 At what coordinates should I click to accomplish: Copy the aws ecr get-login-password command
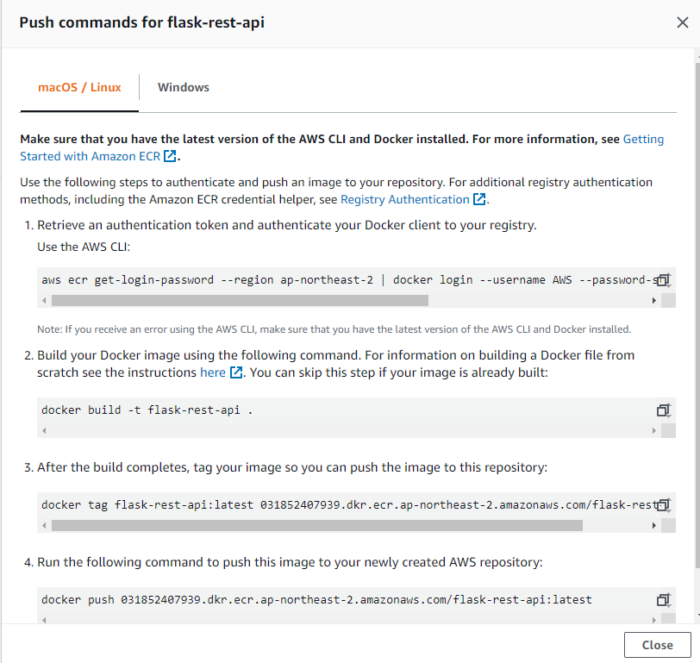point(663,280)
